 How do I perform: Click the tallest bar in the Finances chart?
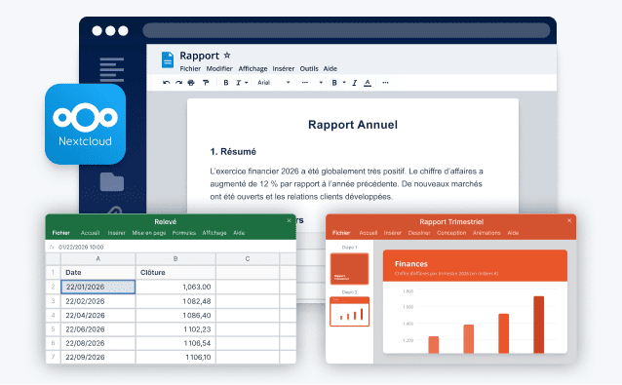[538, 325]
